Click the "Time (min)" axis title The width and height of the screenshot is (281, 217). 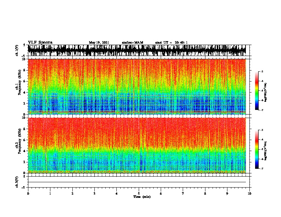(x=142, y=197)
